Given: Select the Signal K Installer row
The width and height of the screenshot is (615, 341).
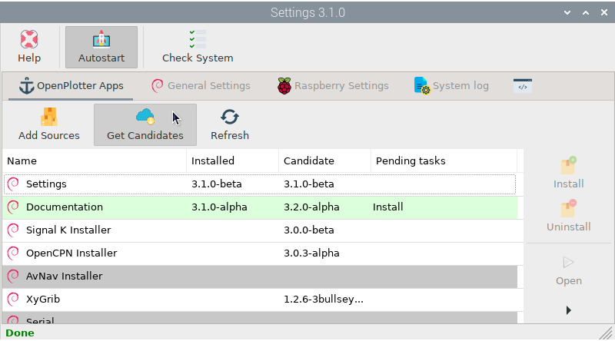Looking at the screenshot, I should click(x=260, y=230).
